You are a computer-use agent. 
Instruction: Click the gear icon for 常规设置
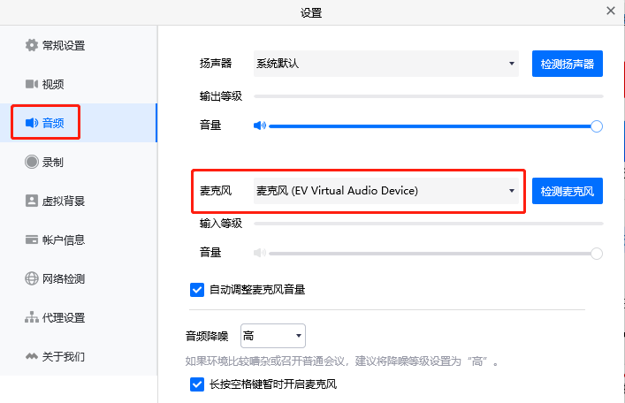[32, 45]
